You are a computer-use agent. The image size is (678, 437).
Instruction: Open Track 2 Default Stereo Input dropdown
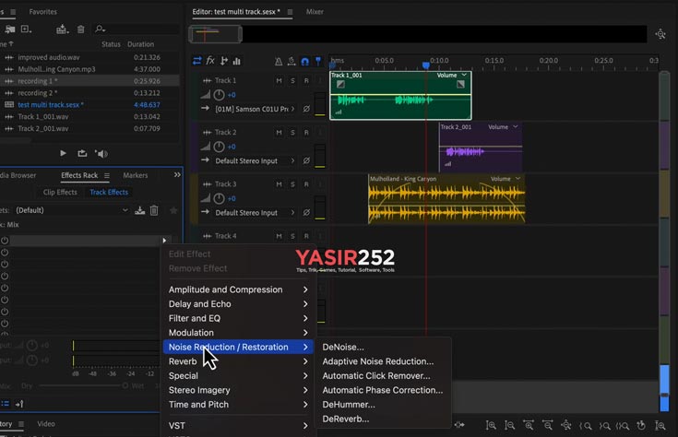[255, 160]
